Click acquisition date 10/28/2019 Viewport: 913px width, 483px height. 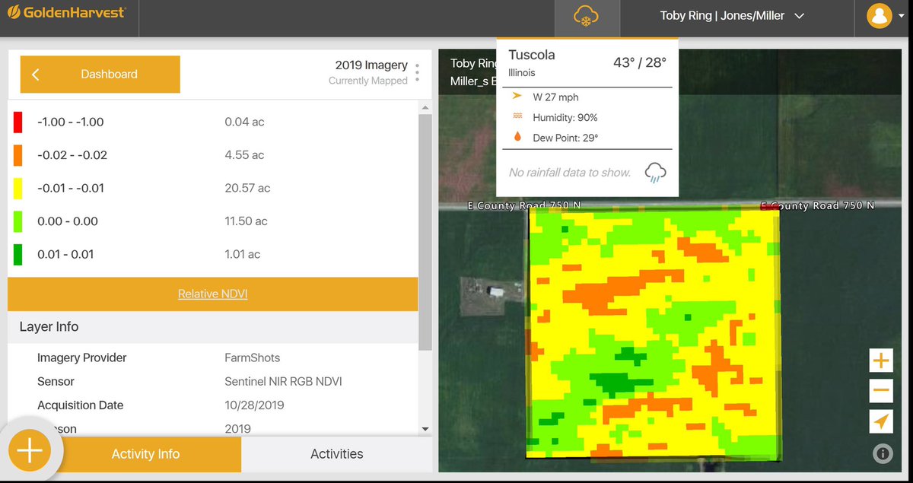click(x=254, y=405)
